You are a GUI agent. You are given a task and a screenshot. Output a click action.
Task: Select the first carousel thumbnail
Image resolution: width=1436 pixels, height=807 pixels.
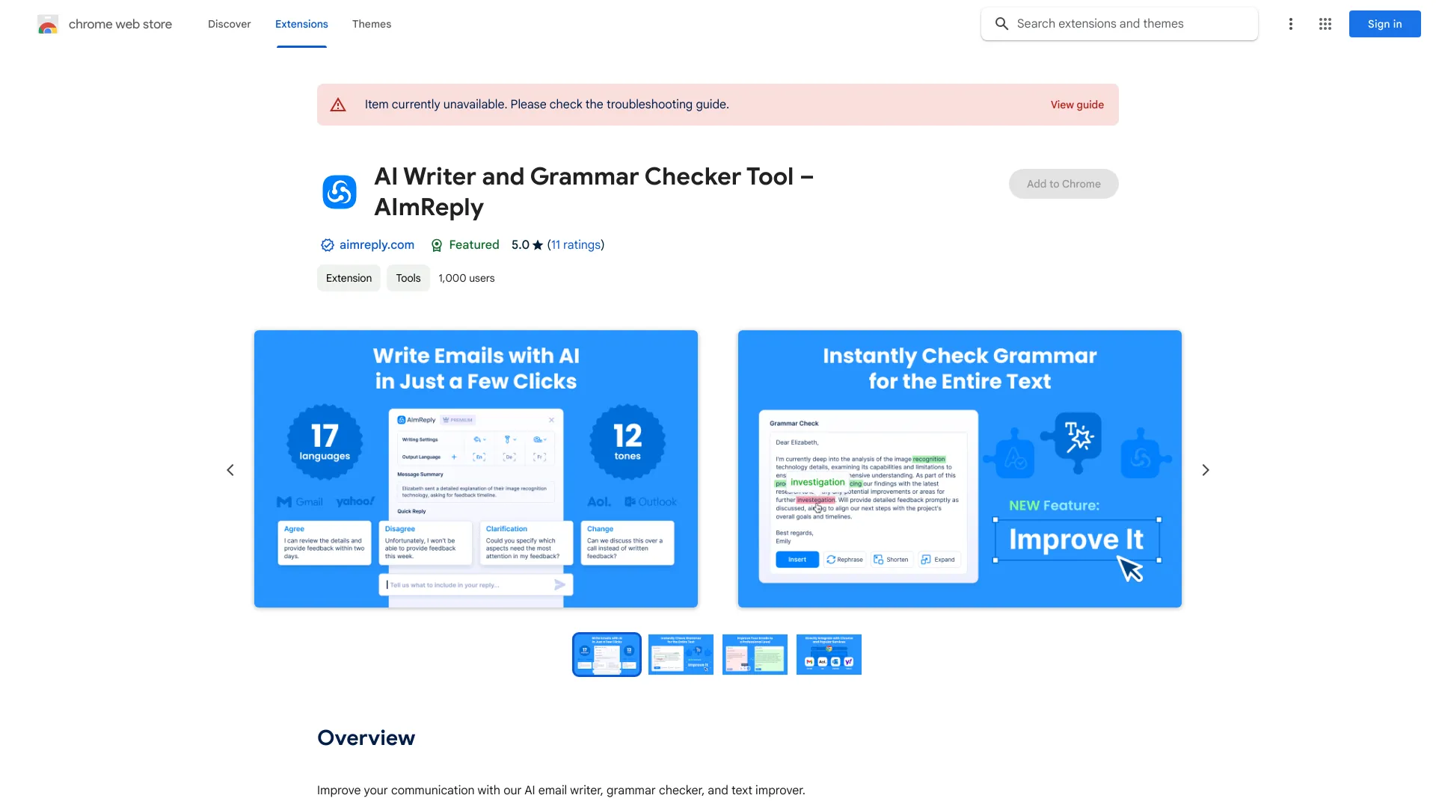607,653
